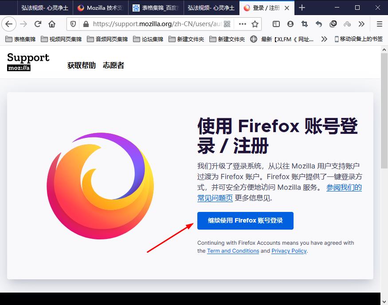Open the 获取帮助 menu
Image resolution: width=388 pixels, height=305 pixels.
(82, 65)
